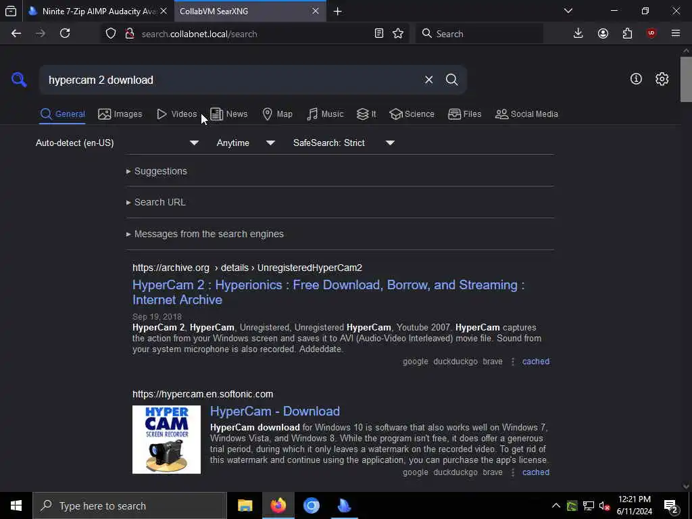Show hidden system tray icons
The height and width of the screenshot is (519, 692).
tap(556, 505)
